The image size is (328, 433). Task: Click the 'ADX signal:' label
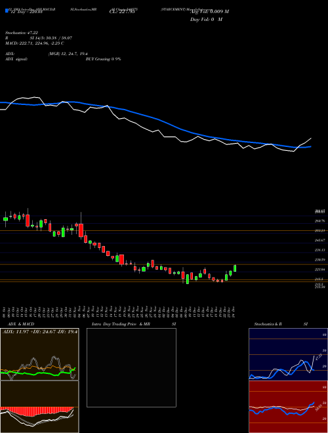tap(16, 59)
